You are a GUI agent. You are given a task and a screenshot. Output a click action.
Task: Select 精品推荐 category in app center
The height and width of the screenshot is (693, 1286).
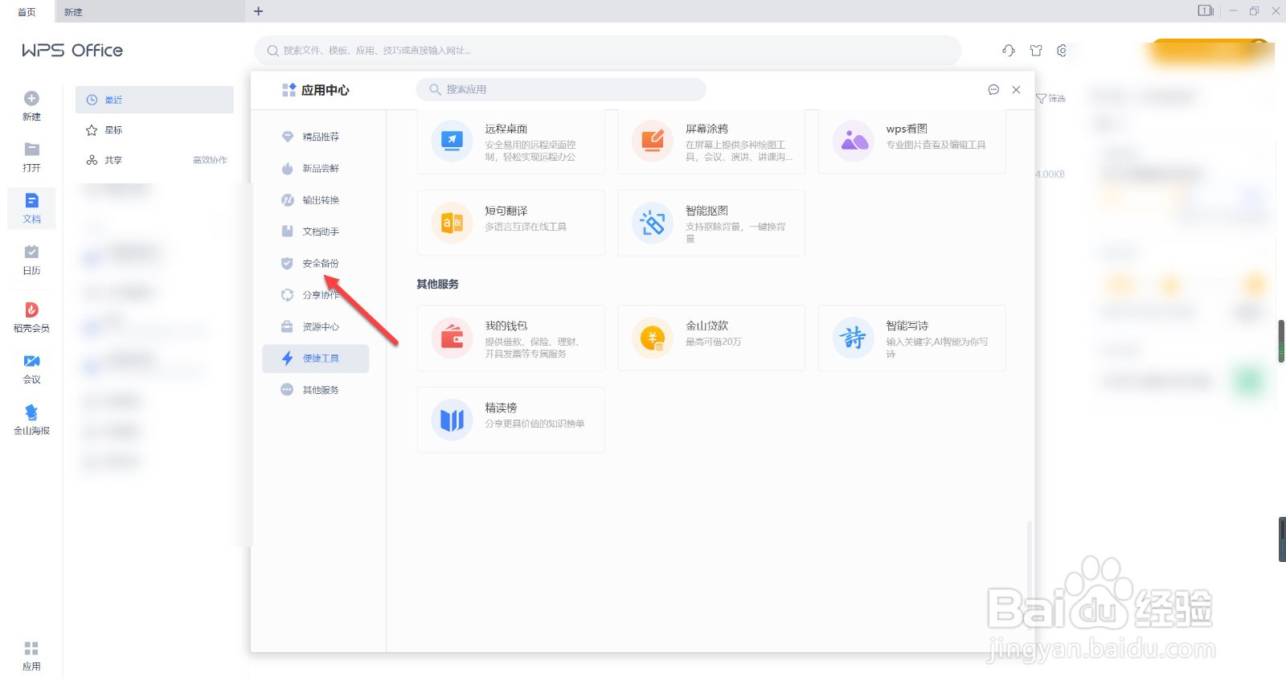pyautogui.click(x=315, y=137)
